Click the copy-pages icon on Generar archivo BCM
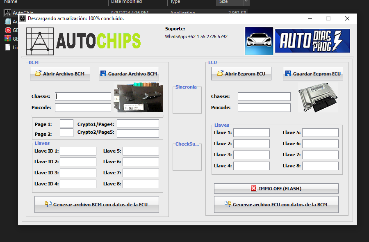The width and height of the screenshot is (369, 242). pos(48,204)
